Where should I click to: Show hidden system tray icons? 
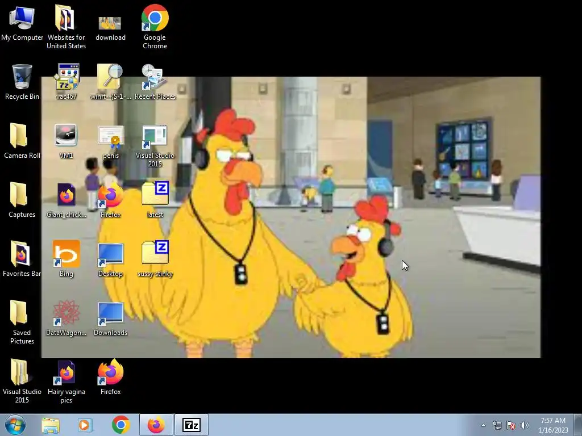click(483, 425)
